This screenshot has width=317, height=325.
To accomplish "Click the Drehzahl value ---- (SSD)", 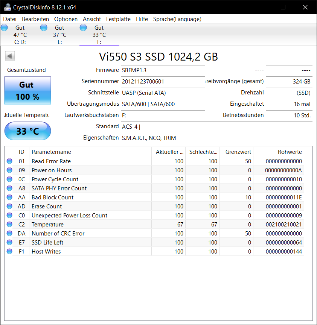I will pyautogui.click(x=289, y=93).
